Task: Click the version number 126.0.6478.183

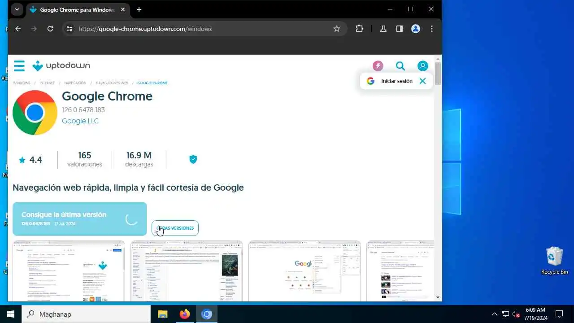Action: [x=83, y=110]
